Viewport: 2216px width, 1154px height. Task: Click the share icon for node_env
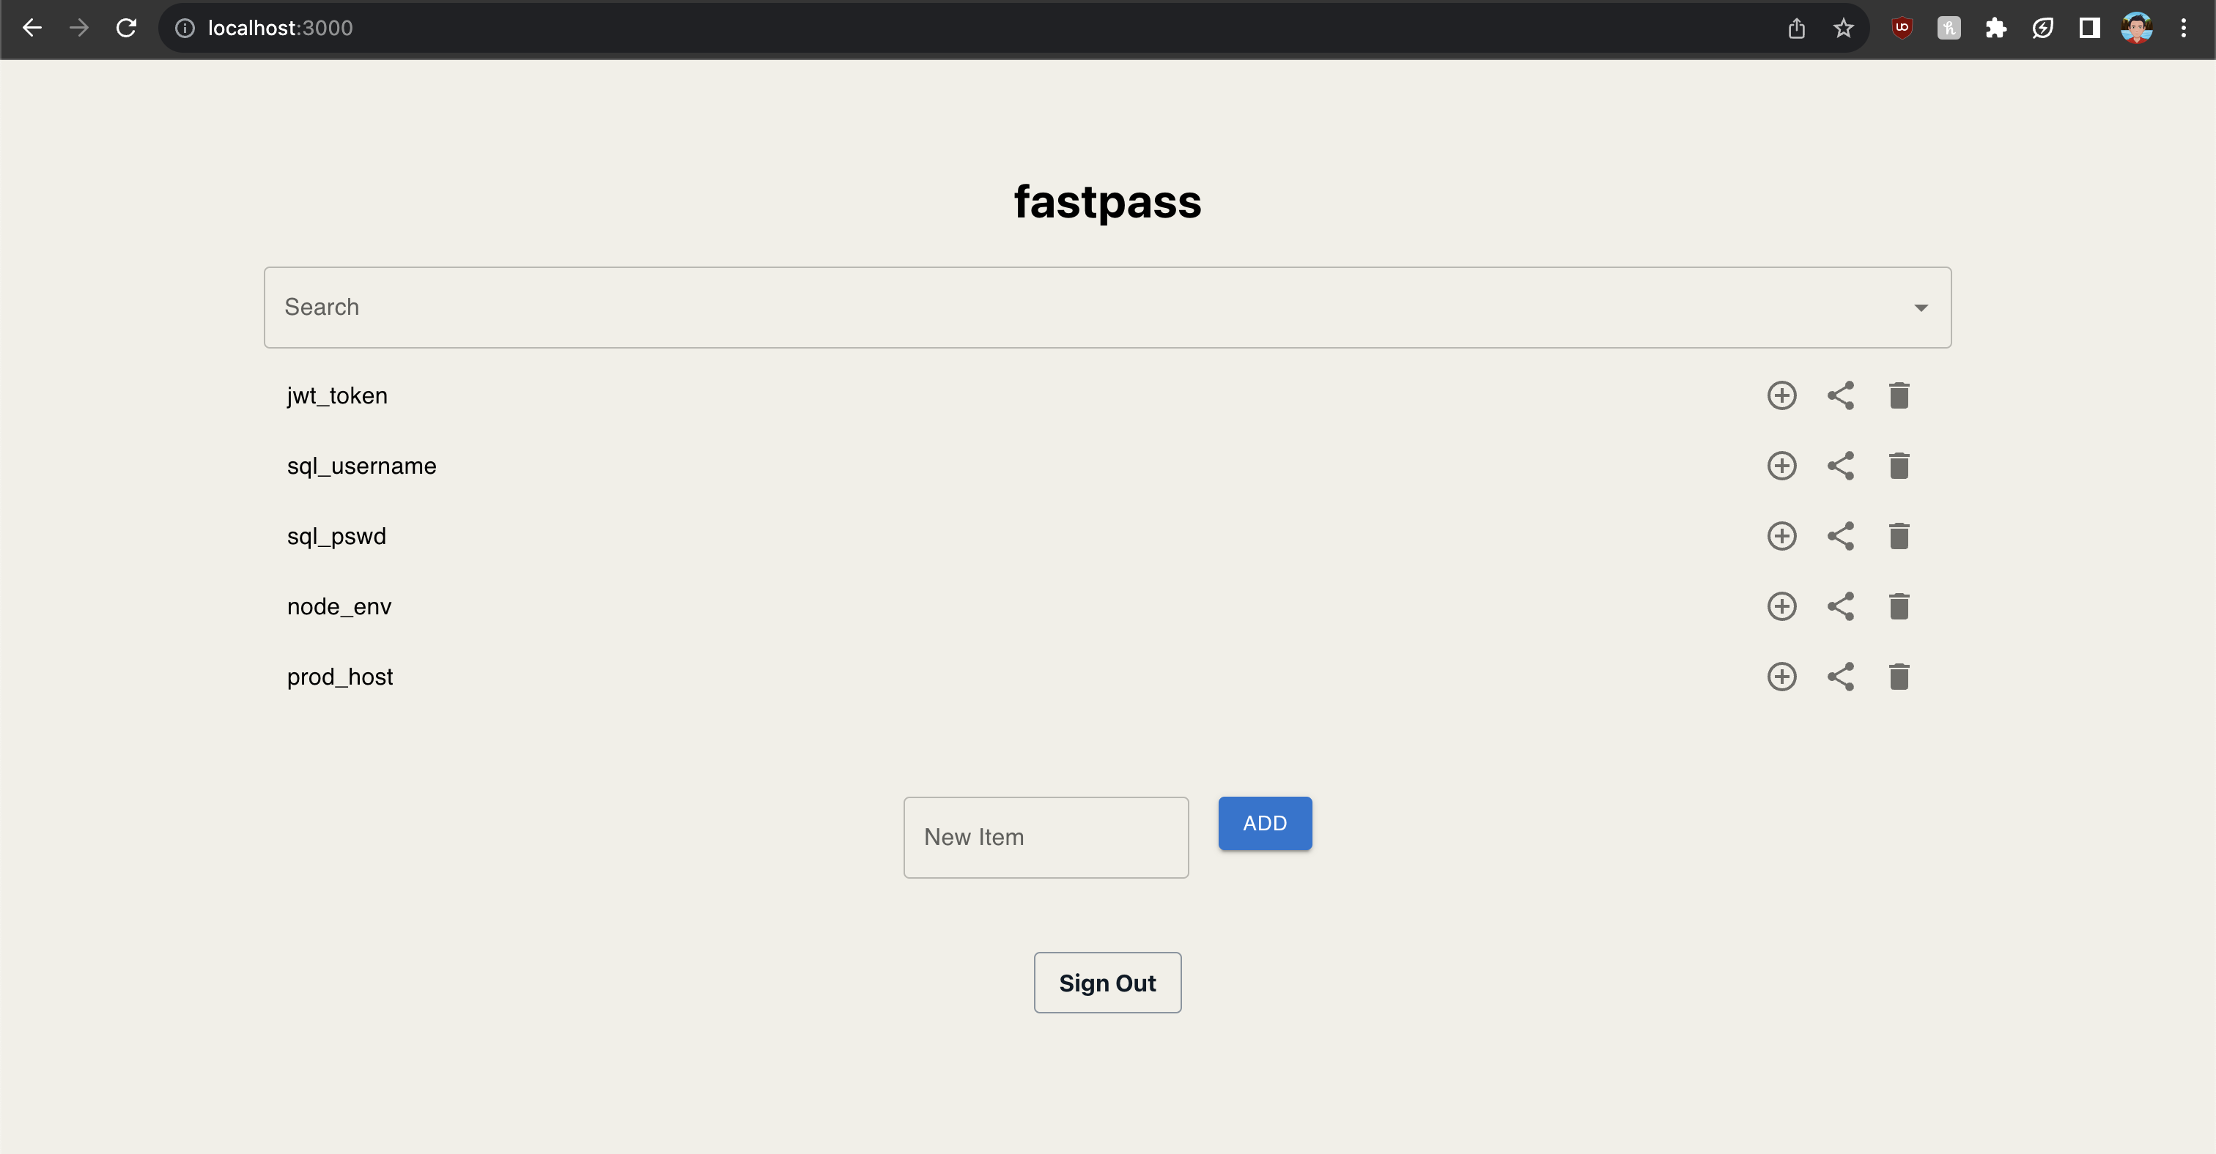click(1840, 606)
